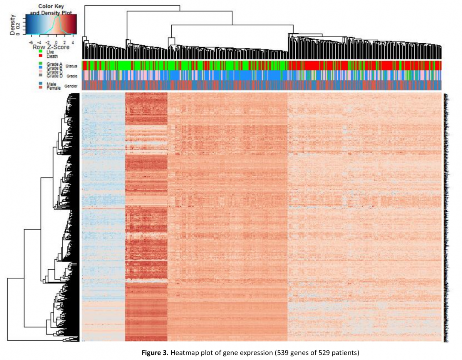This screenshot has height=360, width=462.
Task: Click the gene name labels column
Action: [x=447, y=217]
